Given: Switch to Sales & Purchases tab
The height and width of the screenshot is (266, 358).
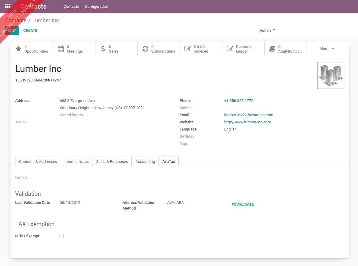Looking at the screenshot, I should click(x=112, y=162).
